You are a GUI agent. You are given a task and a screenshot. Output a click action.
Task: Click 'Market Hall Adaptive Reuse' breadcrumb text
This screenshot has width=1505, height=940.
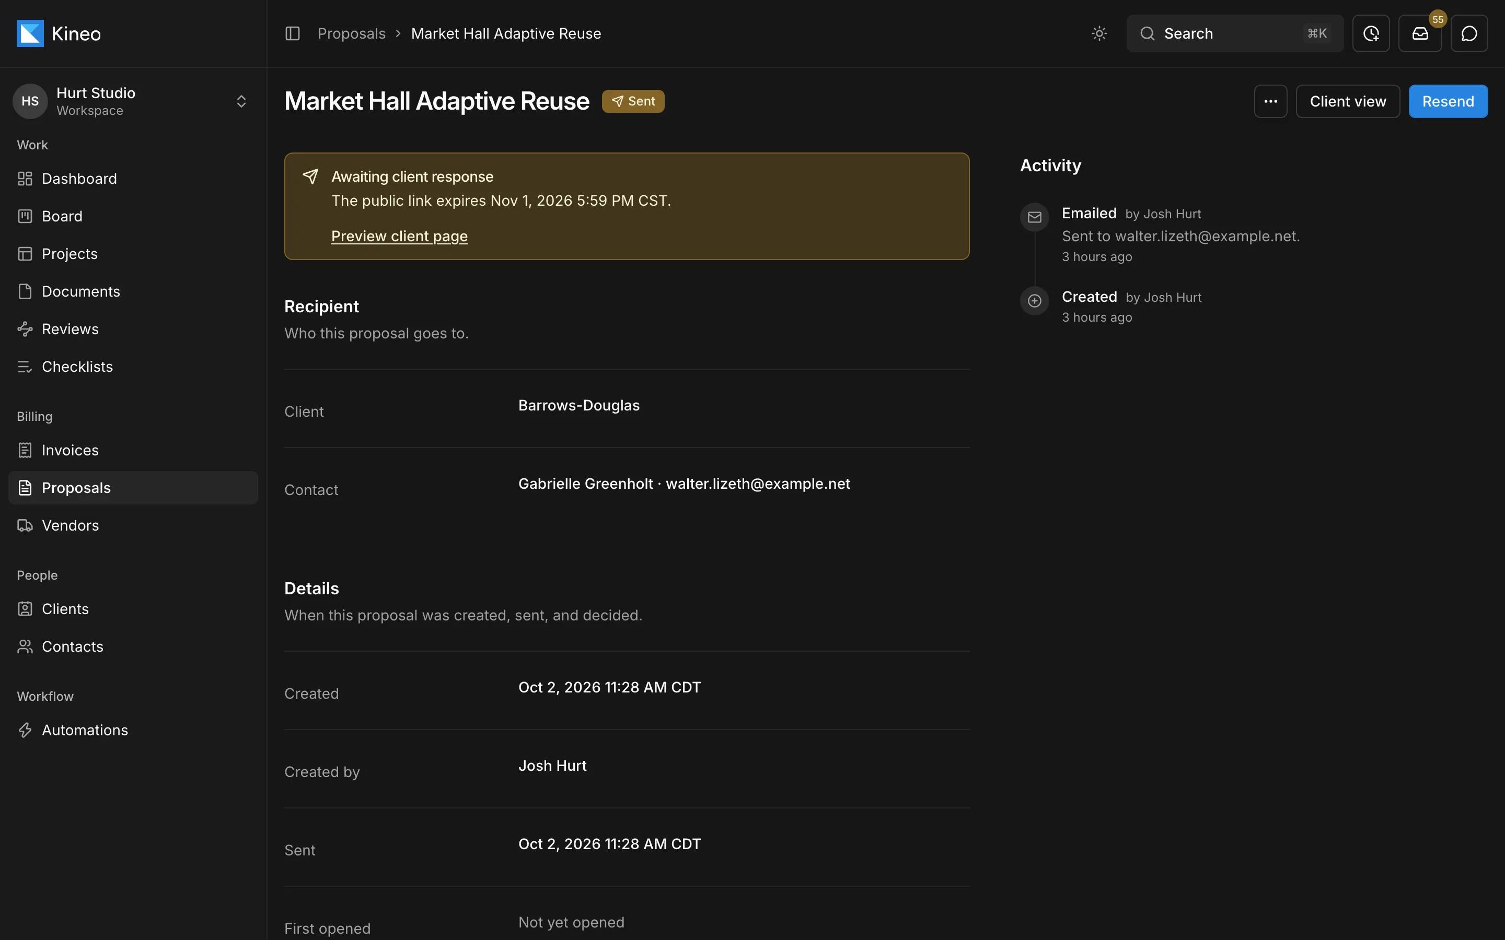pos(506,33)
